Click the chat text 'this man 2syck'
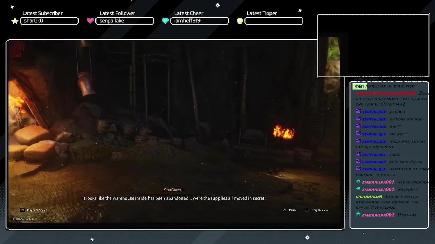This screenshot has width=435, height=244. point(406,162)
